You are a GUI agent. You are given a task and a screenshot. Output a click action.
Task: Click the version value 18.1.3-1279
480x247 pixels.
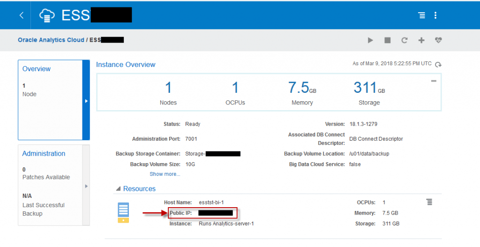point(363,124)
